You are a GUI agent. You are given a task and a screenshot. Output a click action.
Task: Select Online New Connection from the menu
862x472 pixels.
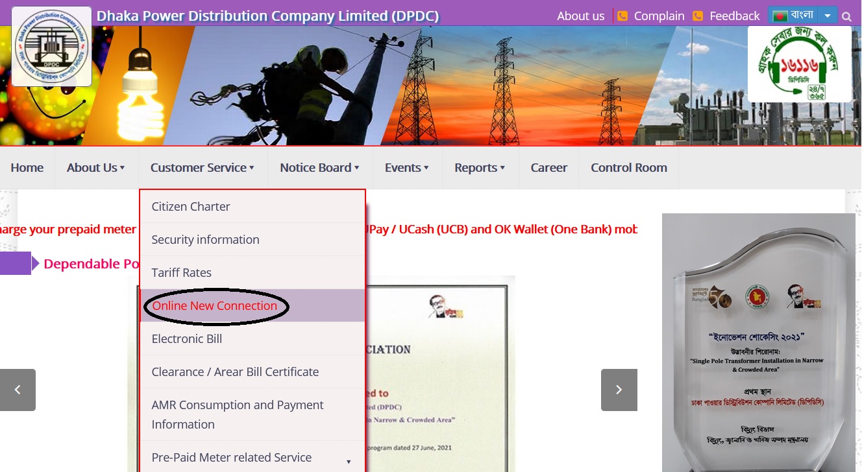215,306
